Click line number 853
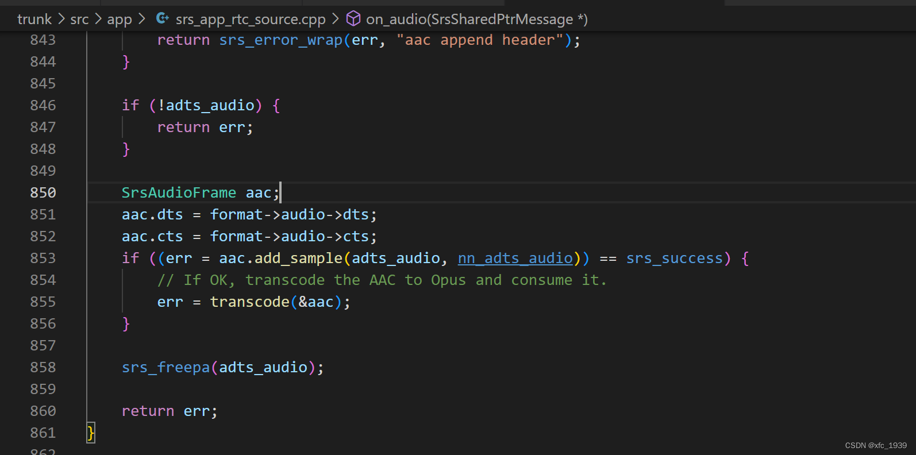The image size is (916, 455). click(x=43, y=258)
